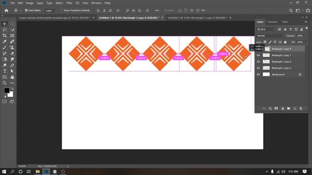
Task: Open the File menu
Action: point(13,3)
